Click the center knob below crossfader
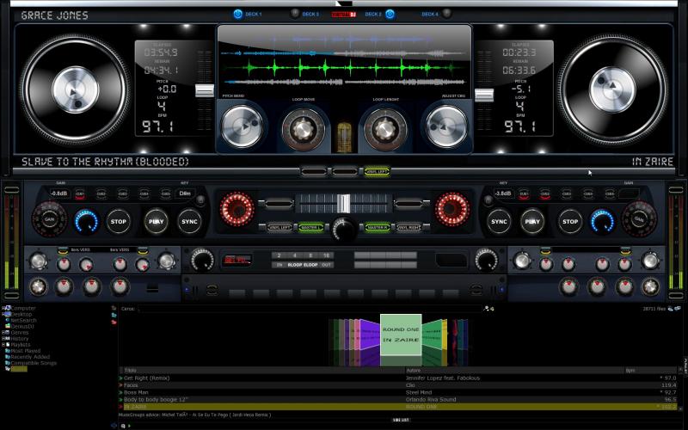Screen dimensions: 688x430 pos(345,229)
